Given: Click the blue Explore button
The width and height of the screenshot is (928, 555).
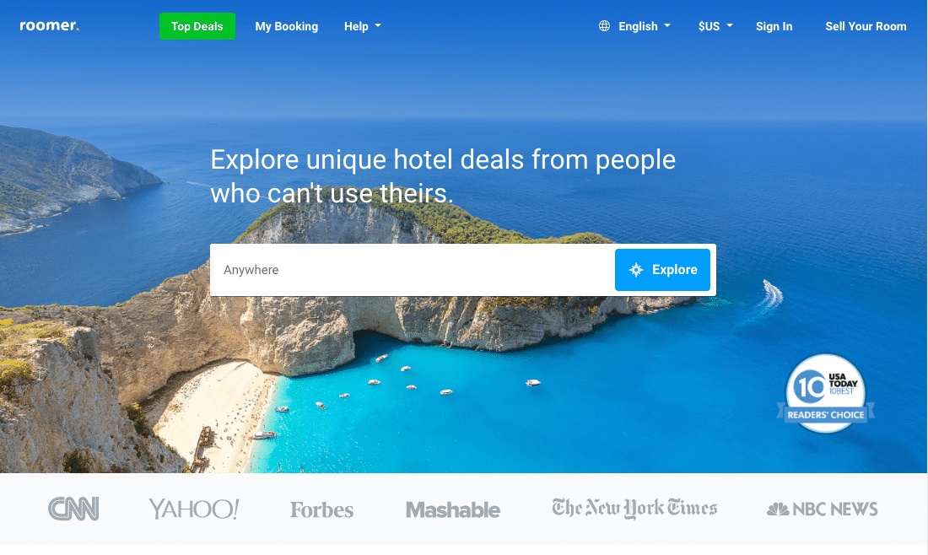Looking at the screenshot, I should [x=662, y=270].
